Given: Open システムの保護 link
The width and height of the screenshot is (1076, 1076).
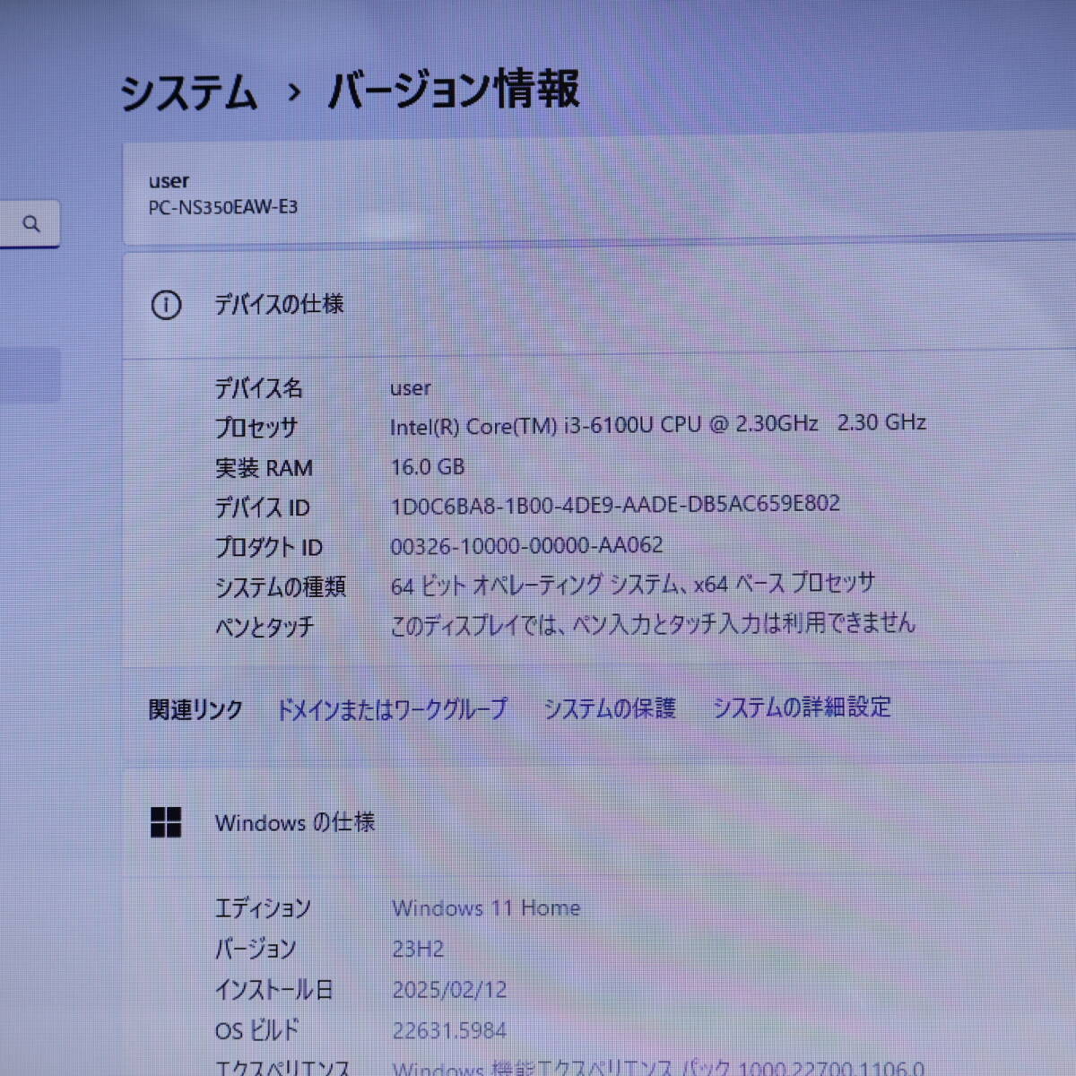Looking at the screenshot, I should [610, 708].
